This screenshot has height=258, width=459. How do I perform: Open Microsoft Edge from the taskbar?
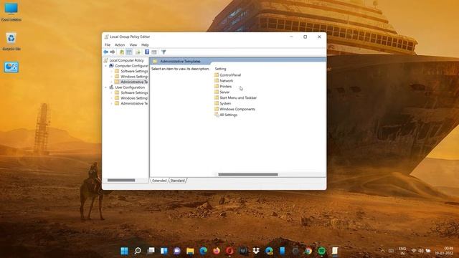[x=204, y=251]
